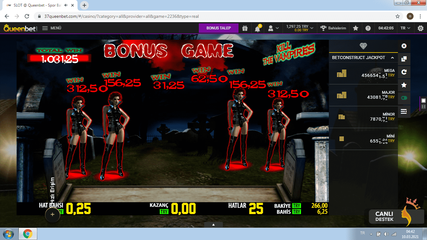Open the taskbar volume icon
This screenshot has width=427, height=240.
click(x=386, y=234)
